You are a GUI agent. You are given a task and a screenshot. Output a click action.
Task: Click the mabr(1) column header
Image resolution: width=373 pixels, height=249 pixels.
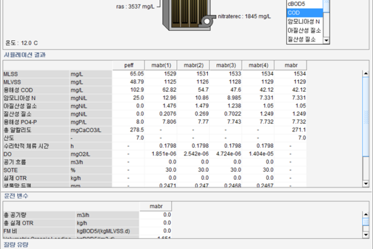point(161,65)
